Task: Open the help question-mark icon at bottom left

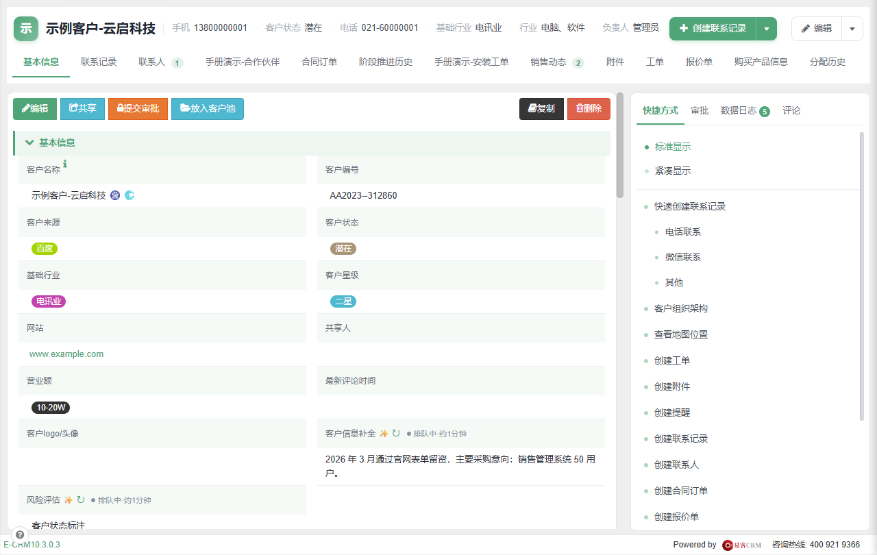Action: tap(20, 534)
